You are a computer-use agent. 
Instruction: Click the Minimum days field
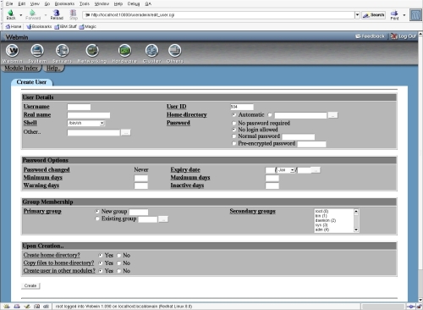[x=141, y=178]
